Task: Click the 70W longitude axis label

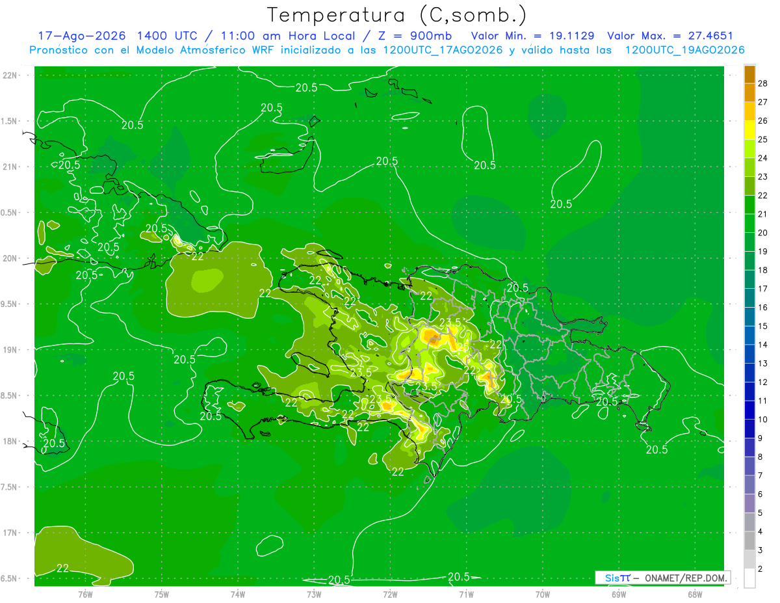Action: (x=542, y=594)
